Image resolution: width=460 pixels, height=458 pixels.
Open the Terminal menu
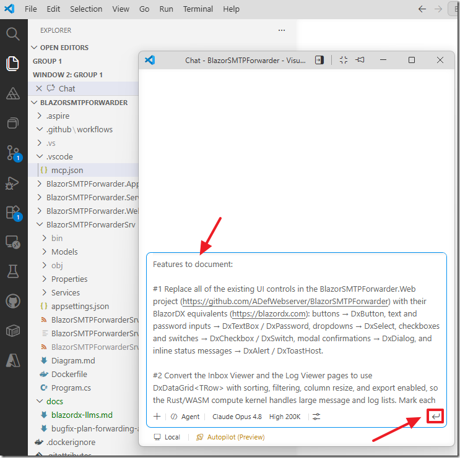[198, 9]
